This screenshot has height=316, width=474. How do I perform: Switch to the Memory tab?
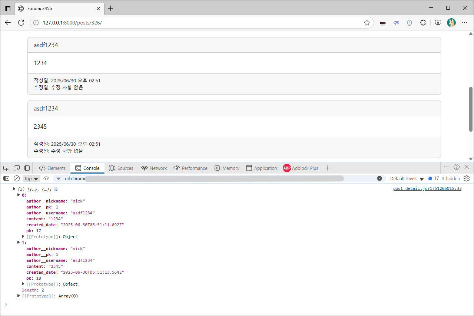(x=227, y=168)
